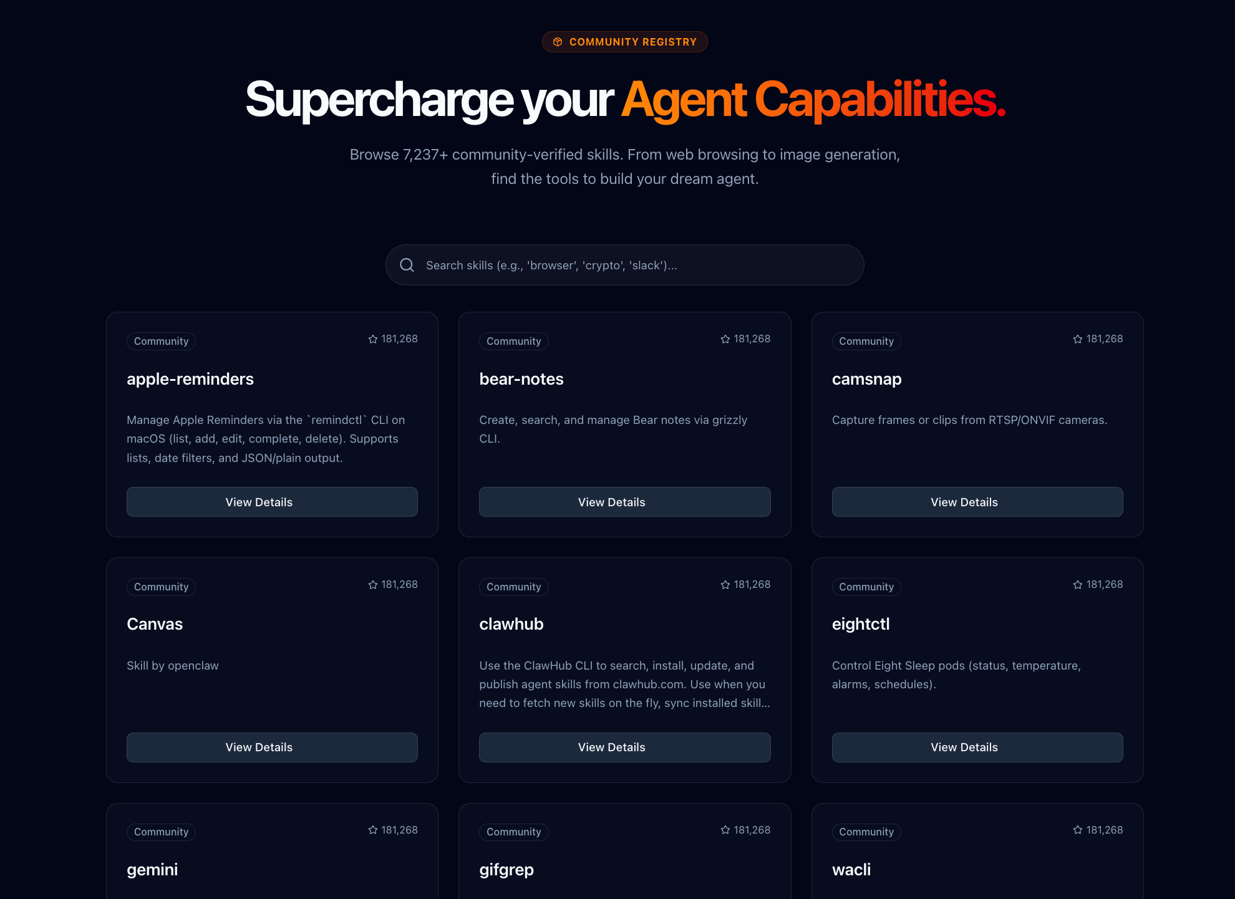This screenshot has height=899, width=1235.
Task: Click the star icon on apple-reminders card
Action: [373, 339]
